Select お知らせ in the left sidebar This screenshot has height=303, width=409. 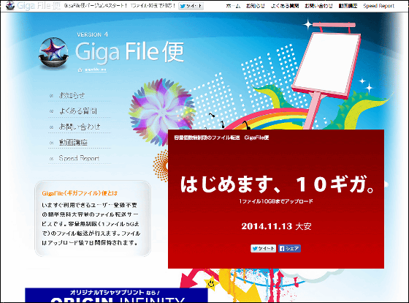pyautogui.click(x=72, y=95)
